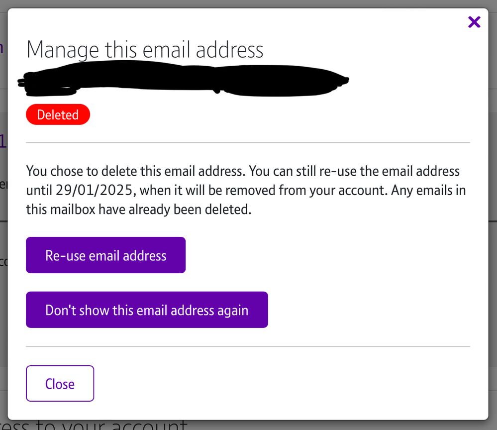Close the dialog using the Close button
This screenshot has width=497, height=430.
[x=60, y=384]
